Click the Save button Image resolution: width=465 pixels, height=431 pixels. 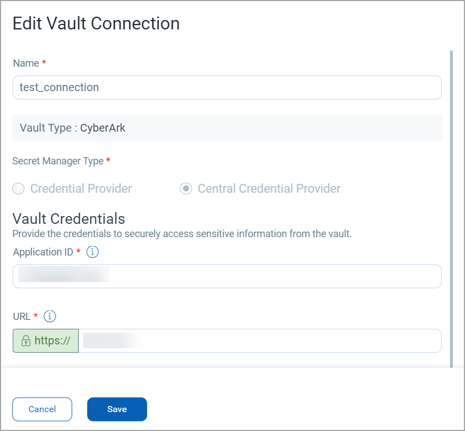tap(117, 409)
